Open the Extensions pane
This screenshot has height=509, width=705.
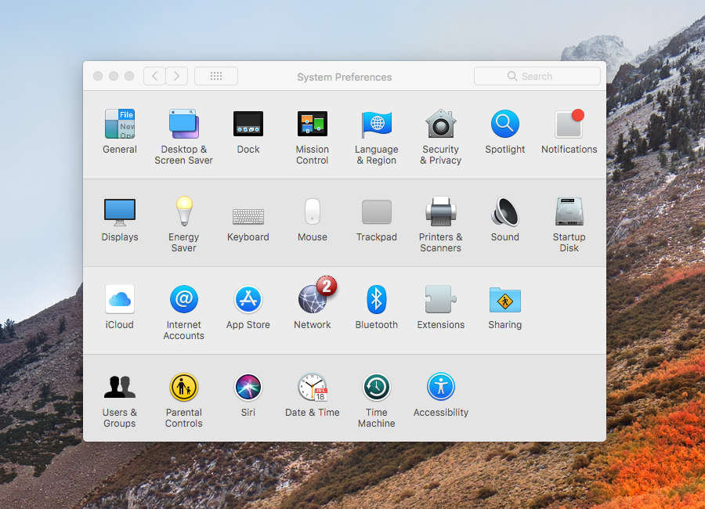pyautogui.click(x=440, y=299)
